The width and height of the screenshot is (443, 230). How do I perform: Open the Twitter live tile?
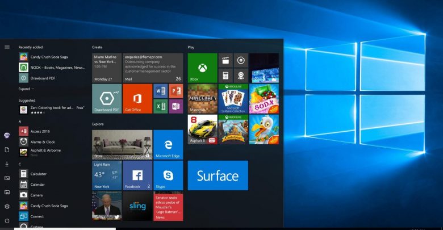pos(107,206)
